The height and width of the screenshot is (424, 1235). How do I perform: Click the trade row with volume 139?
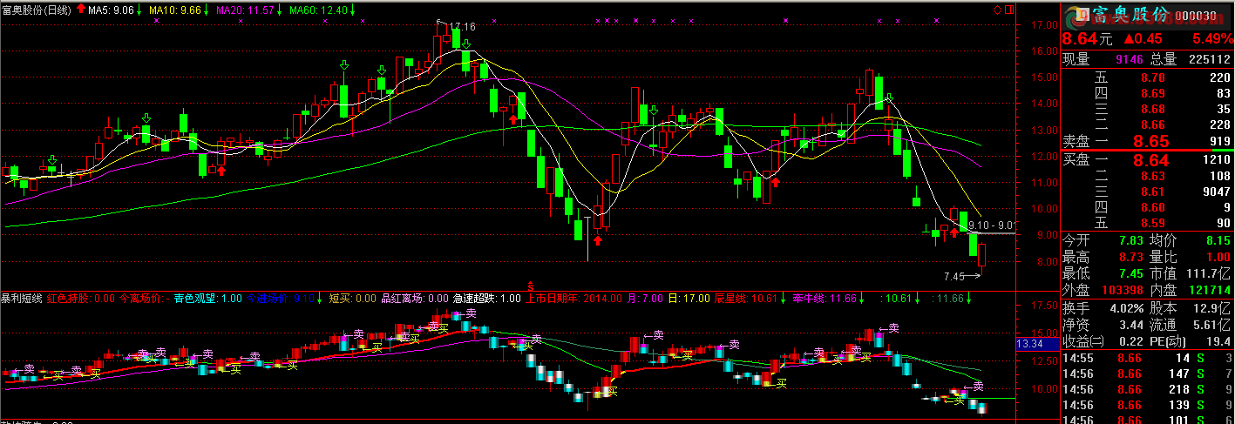coord(1147,406)
